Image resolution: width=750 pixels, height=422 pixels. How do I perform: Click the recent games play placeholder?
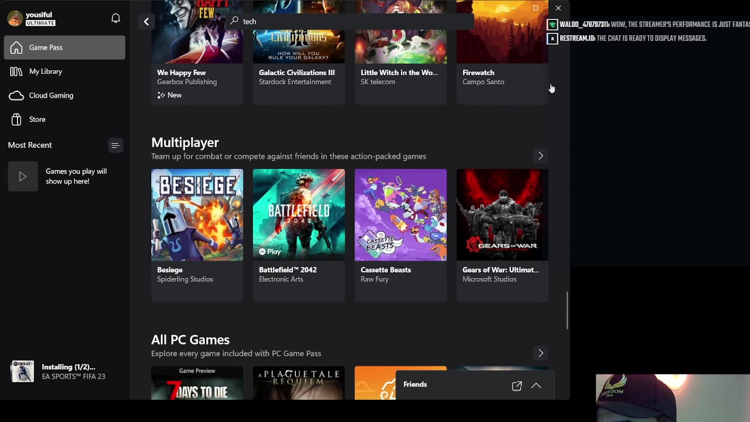23,176
